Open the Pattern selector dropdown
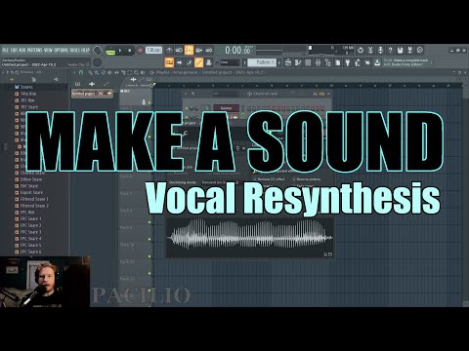The width and height of the screenshot is (469, 351). coord(262,62)
